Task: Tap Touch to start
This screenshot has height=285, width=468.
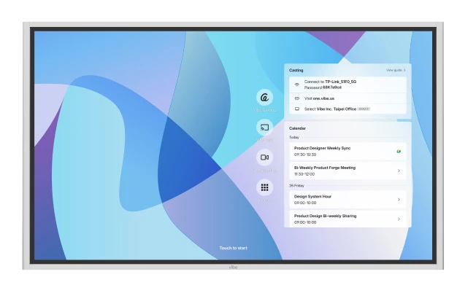Action: (234, 248)
